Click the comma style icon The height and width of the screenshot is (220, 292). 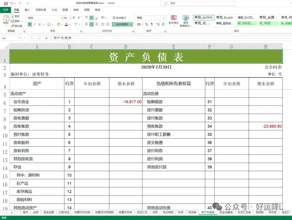coord(152,24)
